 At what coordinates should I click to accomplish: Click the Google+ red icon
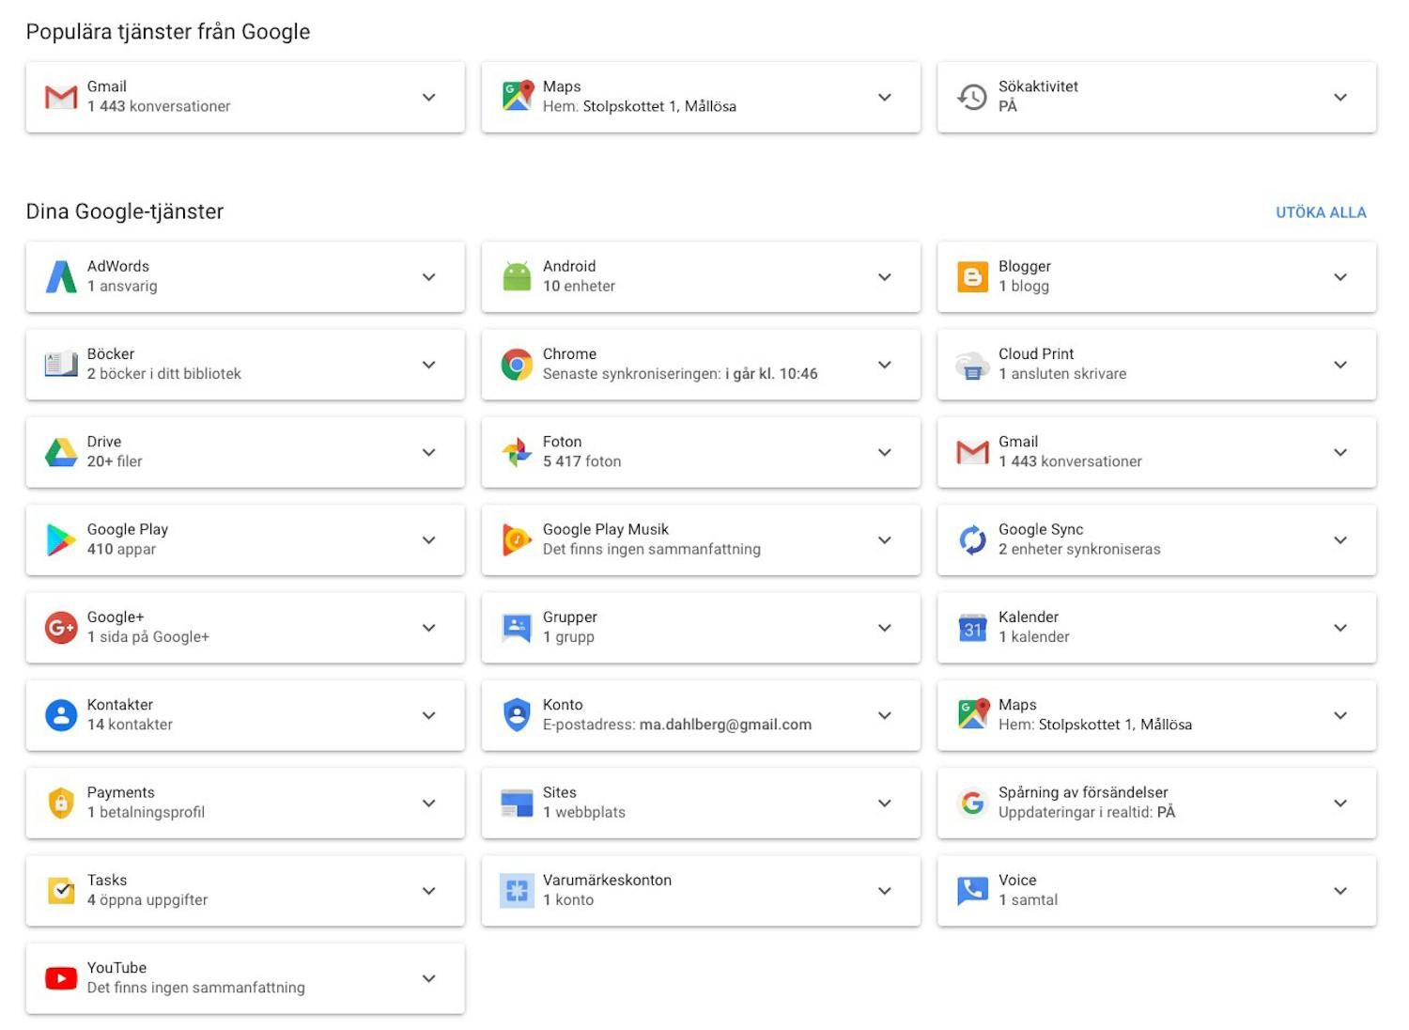[61, 628]
